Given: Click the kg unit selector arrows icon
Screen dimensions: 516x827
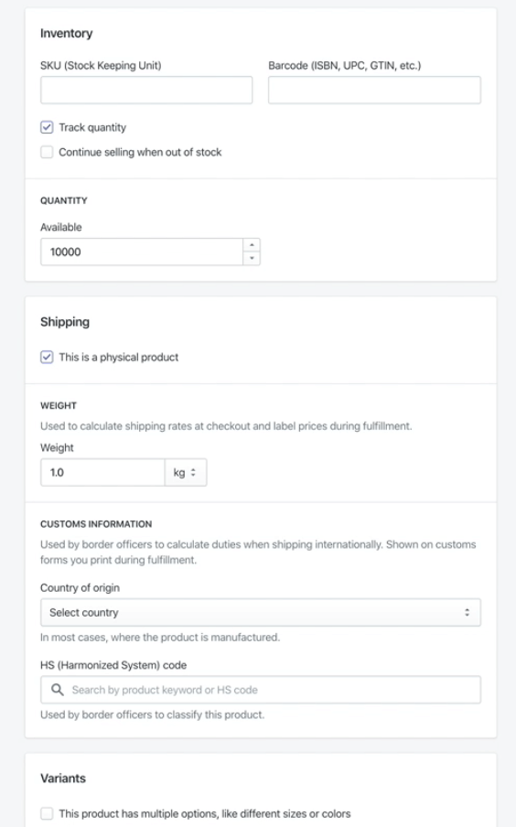Looking at the screenshot, I should click(193, 472).
